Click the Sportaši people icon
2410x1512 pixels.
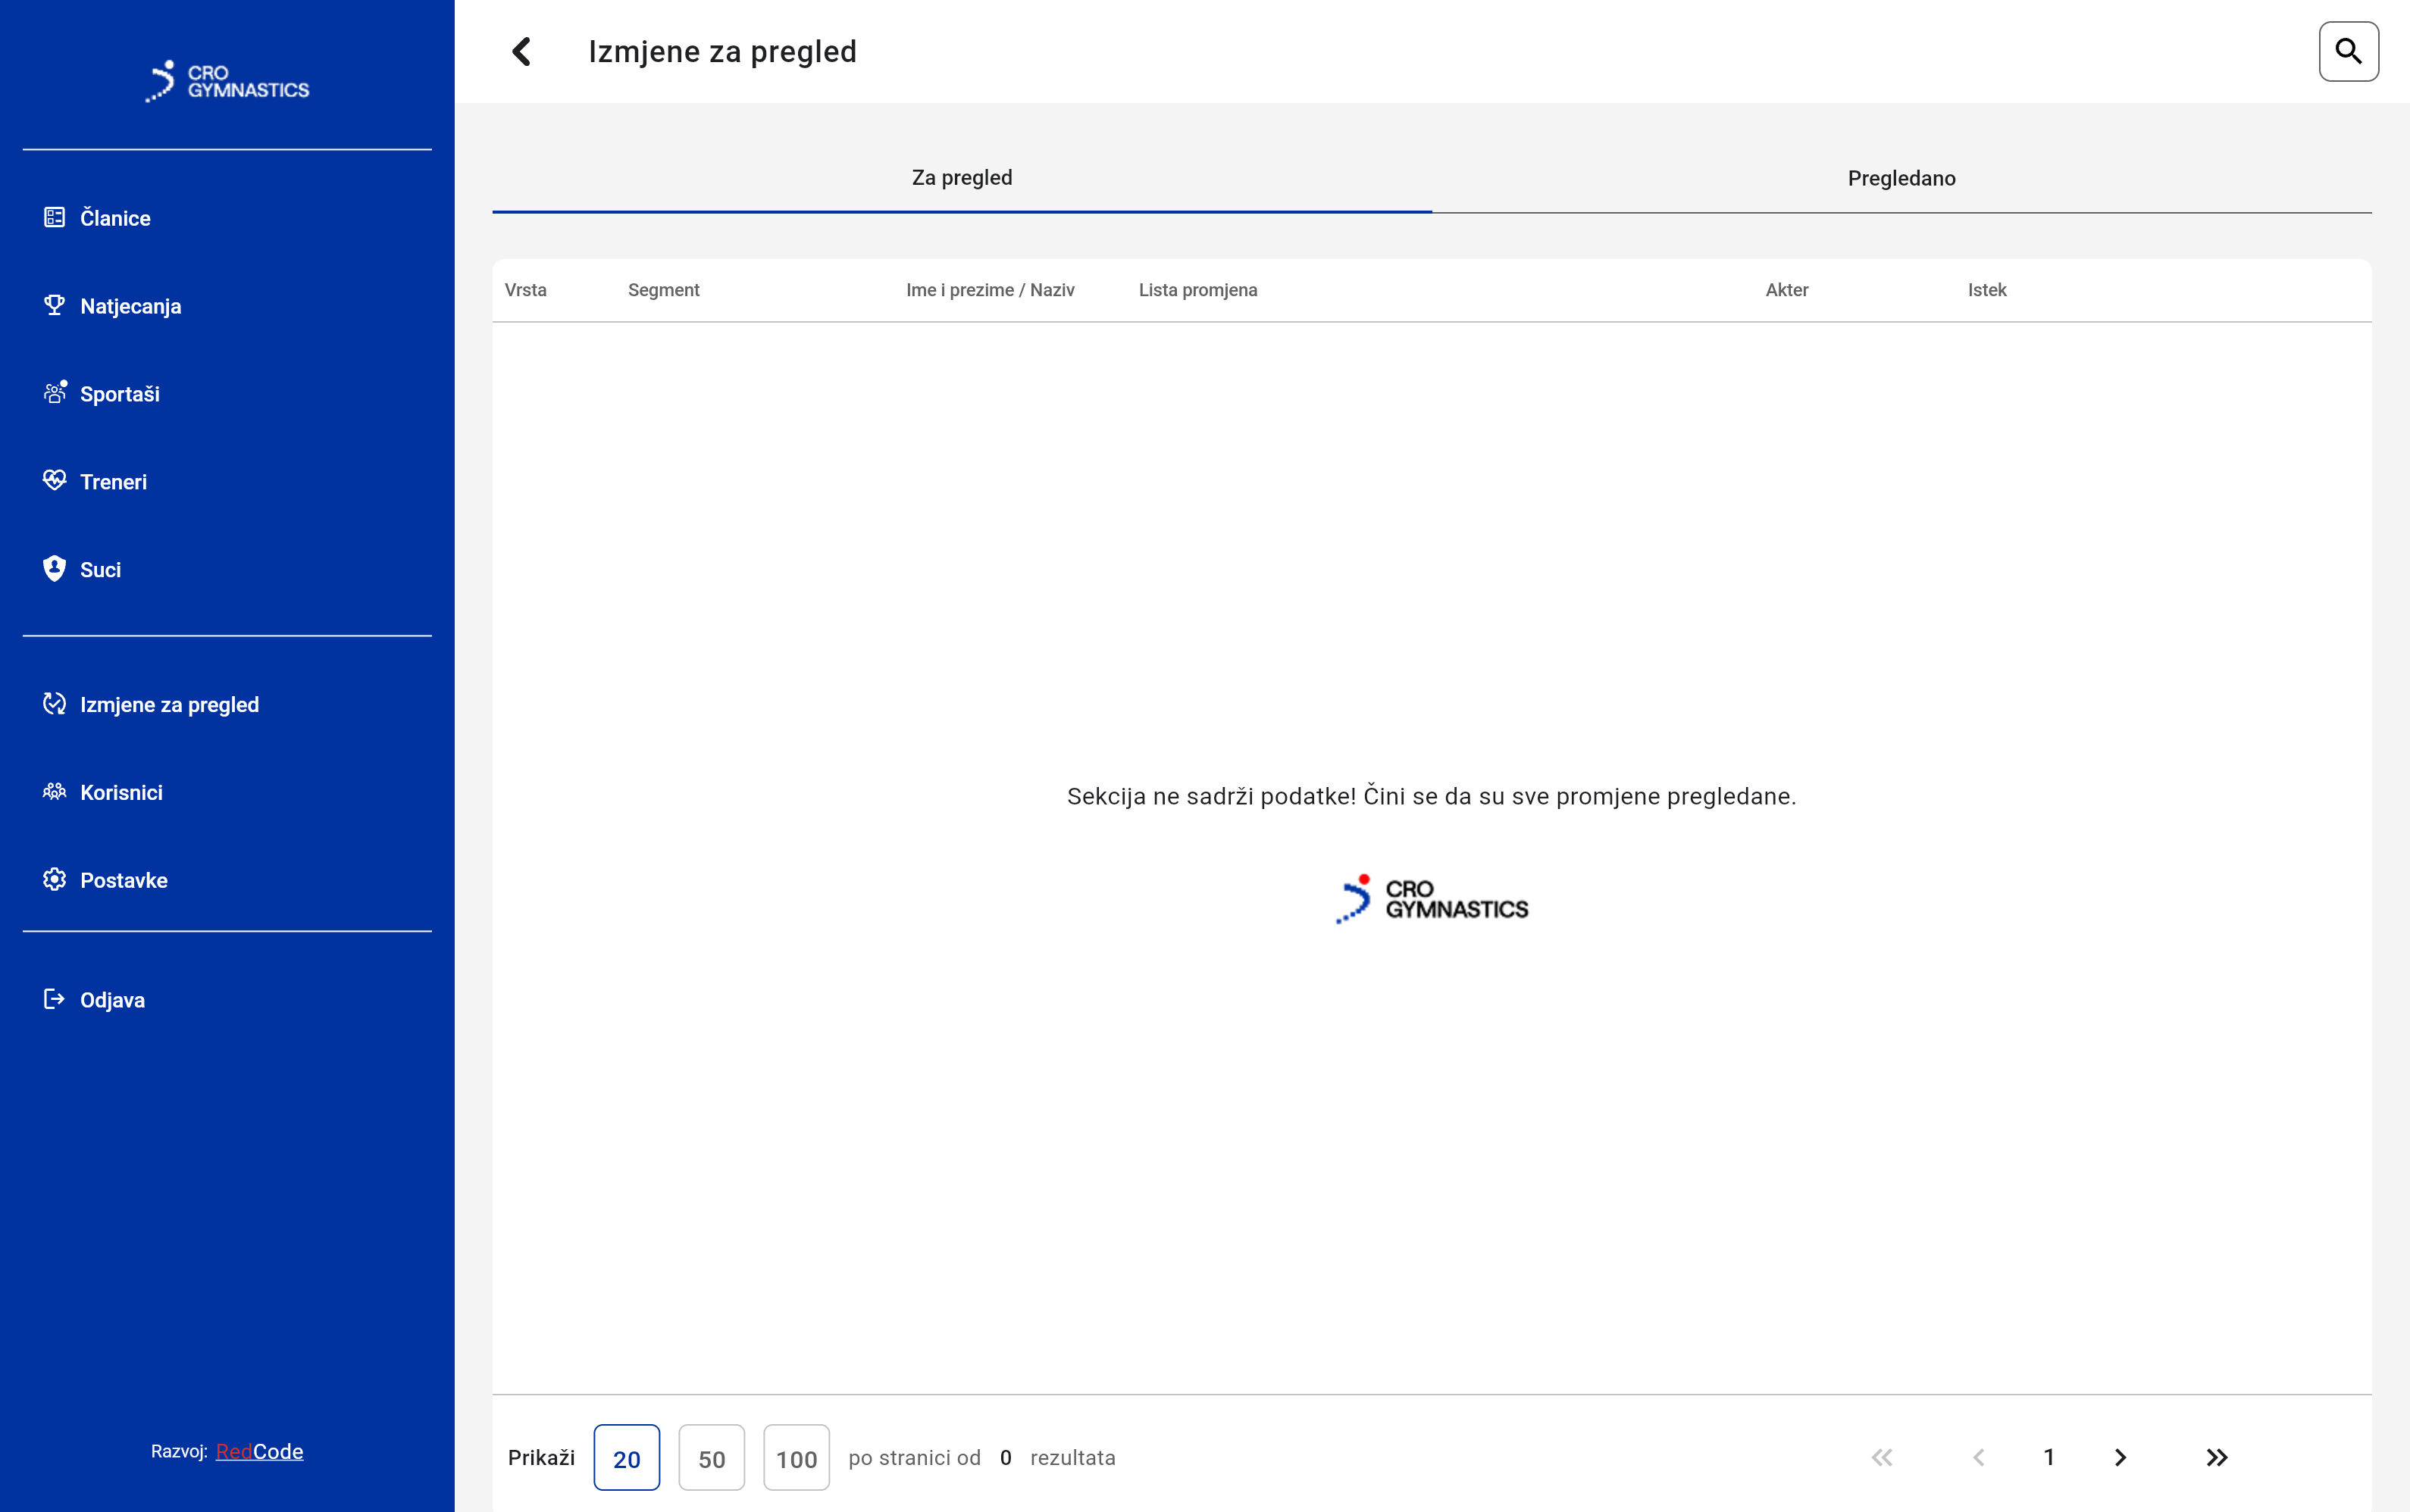(x=54, y=393)
